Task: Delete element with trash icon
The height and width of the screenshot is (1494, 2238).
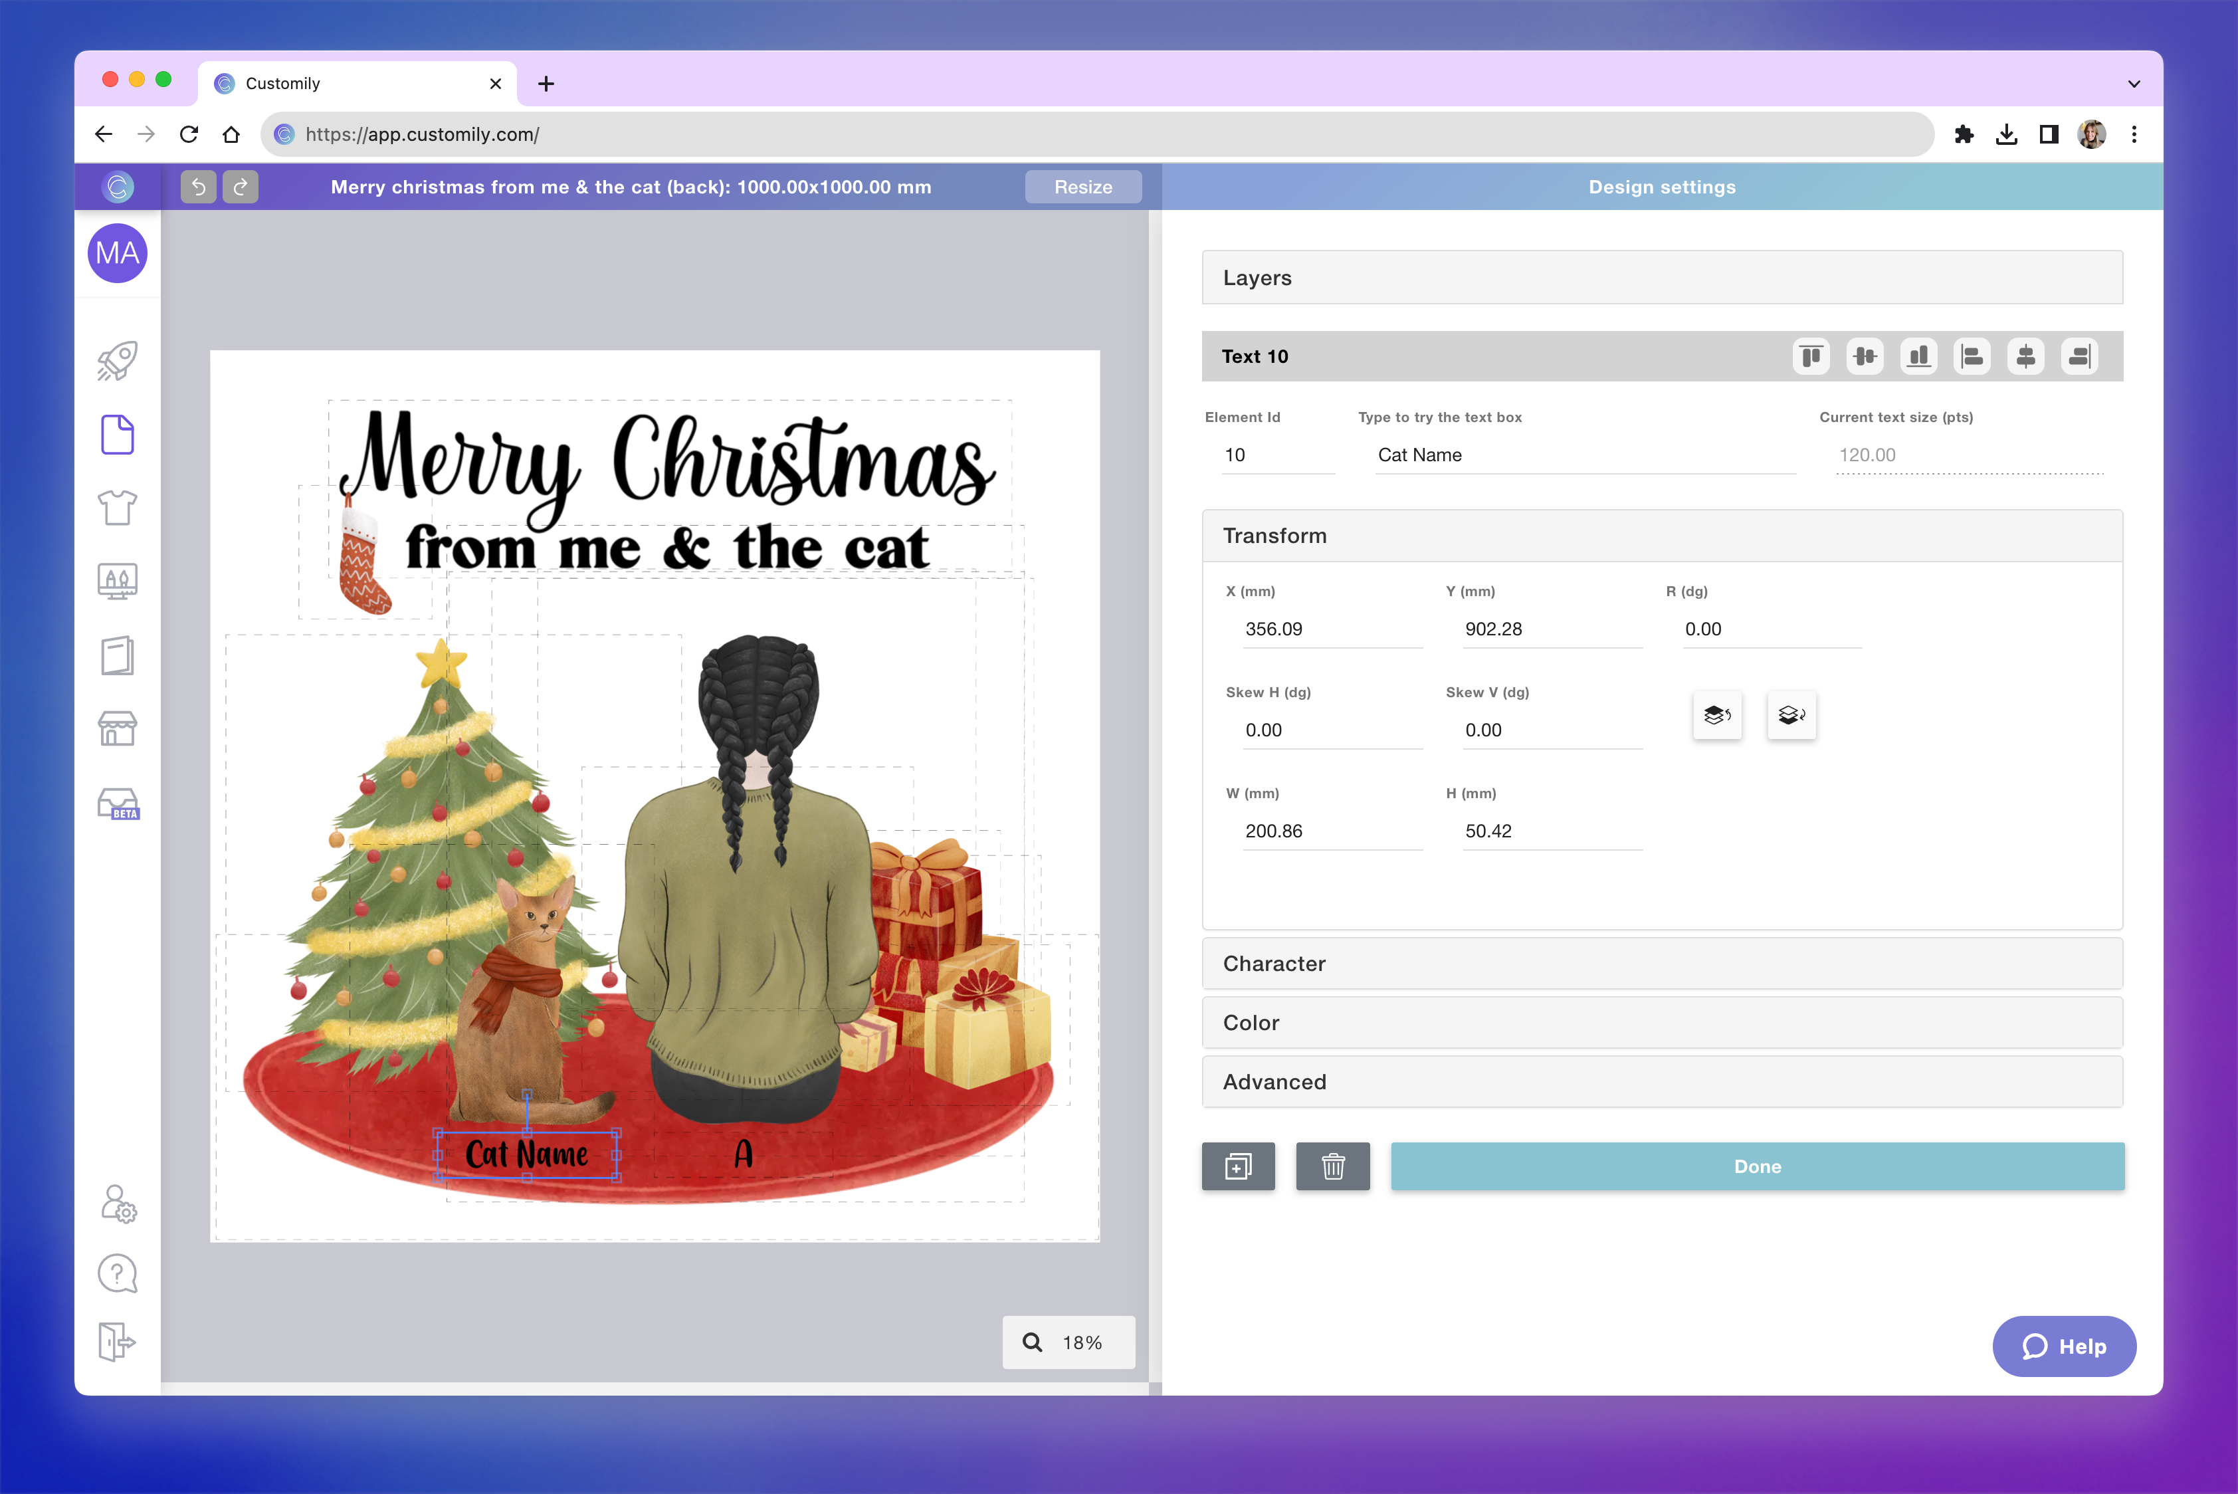Action: pos(1332,1166)
